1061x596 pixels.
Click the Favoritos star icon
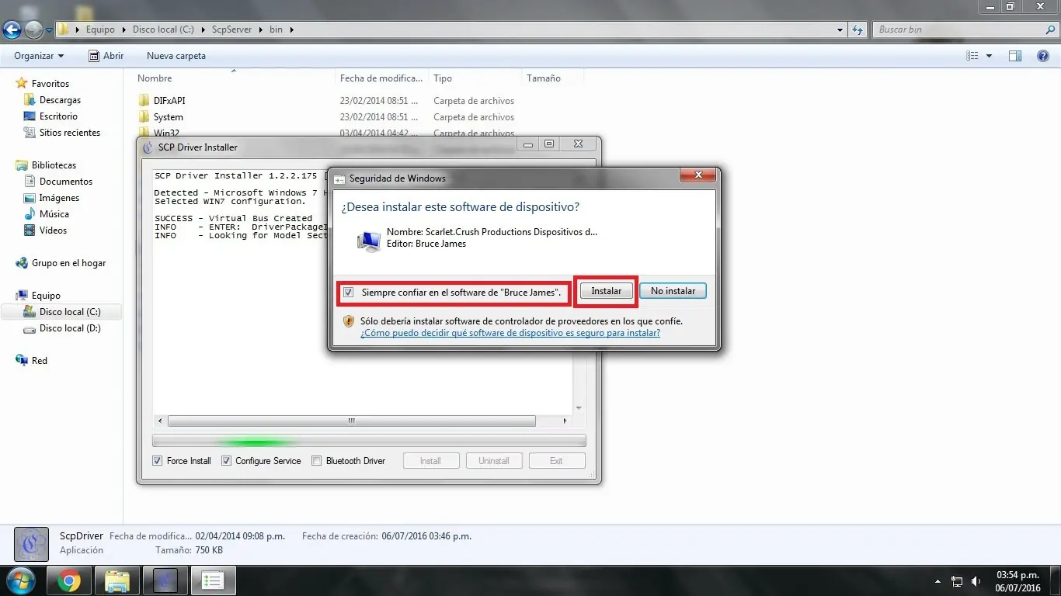coord(22,83)
